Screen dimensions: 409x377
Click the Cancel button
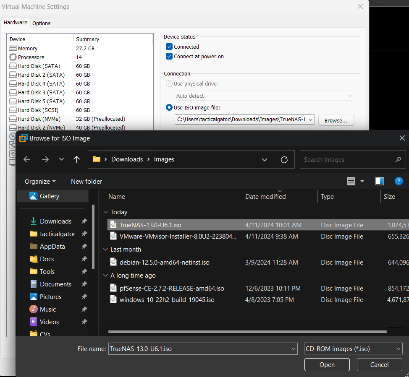pyautogui.click(x=379, y=364)
